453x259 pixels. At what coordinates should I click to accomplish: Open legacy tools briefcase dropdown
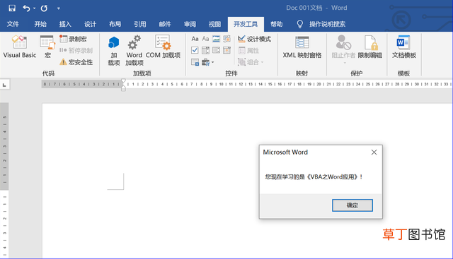pos(207,62)
